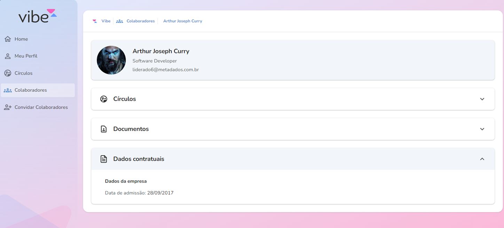This screenshot has width=504, height=228.
Task: Go to Meu Perfil in sidebar
Action: tap(38, 56)
